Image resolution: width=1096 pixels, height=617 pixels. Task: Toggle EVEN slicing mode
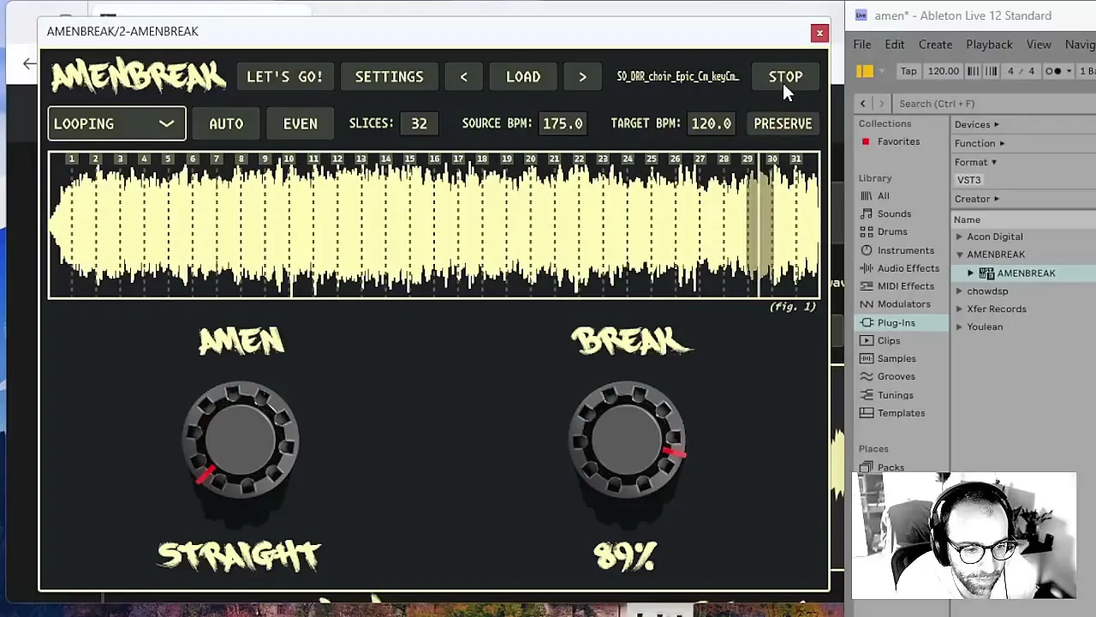click(x=300, y=123)
